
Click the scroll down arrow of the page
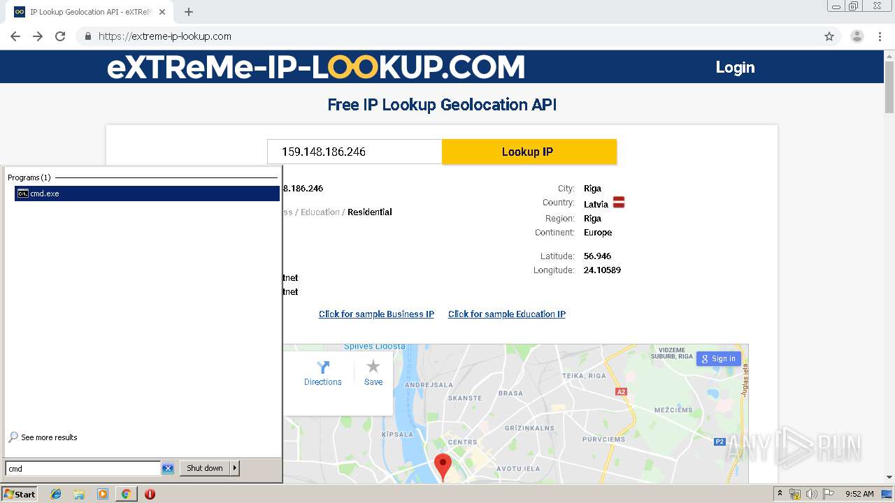(x=889, y=477)
